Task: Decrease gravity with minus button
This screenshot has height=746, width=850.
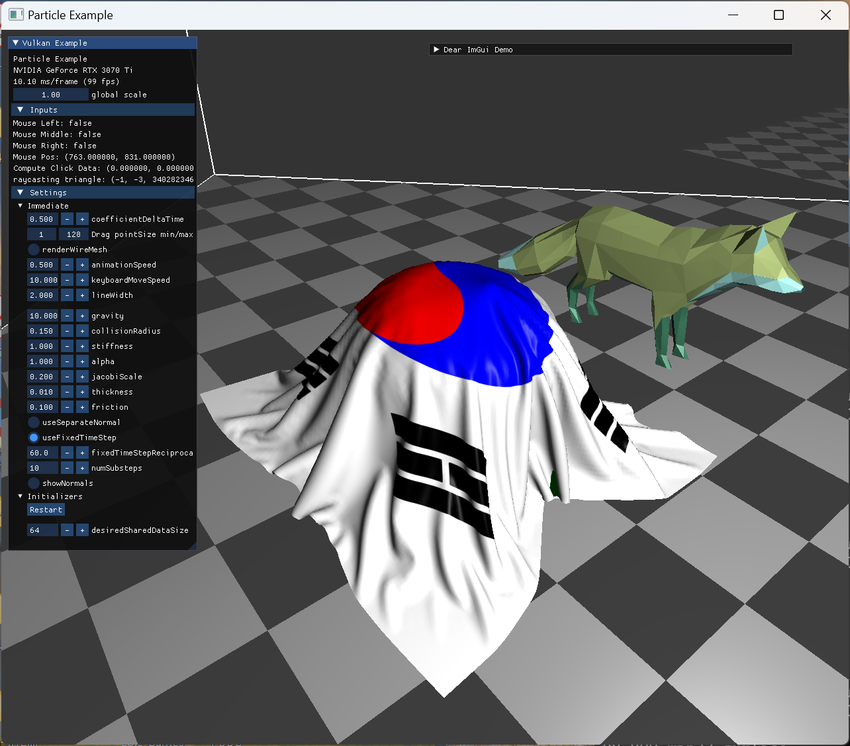Action: pos(67,316)
